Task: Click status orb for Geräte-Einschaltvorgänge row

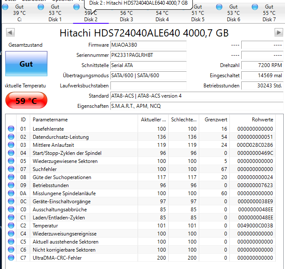Action: click(x=11, y=201)
